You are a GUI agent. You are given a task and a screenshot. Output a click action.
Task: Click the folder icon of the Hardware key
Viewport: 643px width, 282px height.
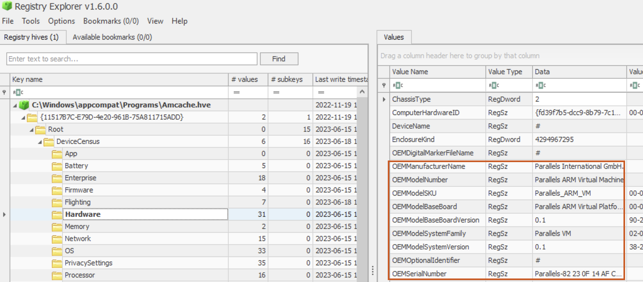coord(57,215)
